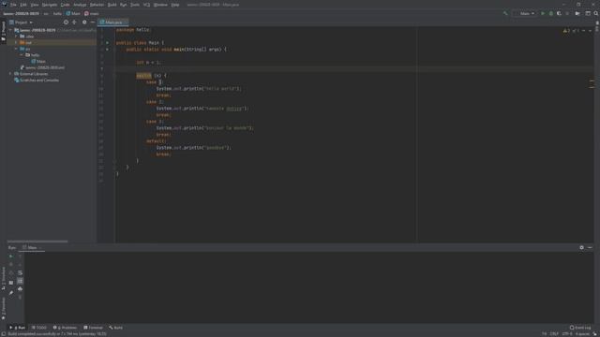Open the File menu
This screenshot has width=600, height=337.
coord(13,5)
